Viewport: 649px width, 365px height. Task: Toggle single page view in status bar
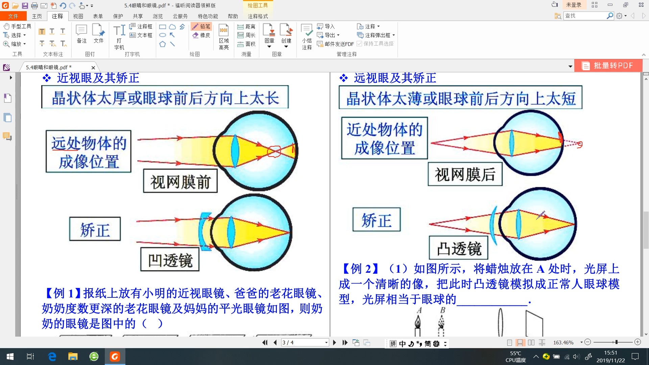coord(509,342)
